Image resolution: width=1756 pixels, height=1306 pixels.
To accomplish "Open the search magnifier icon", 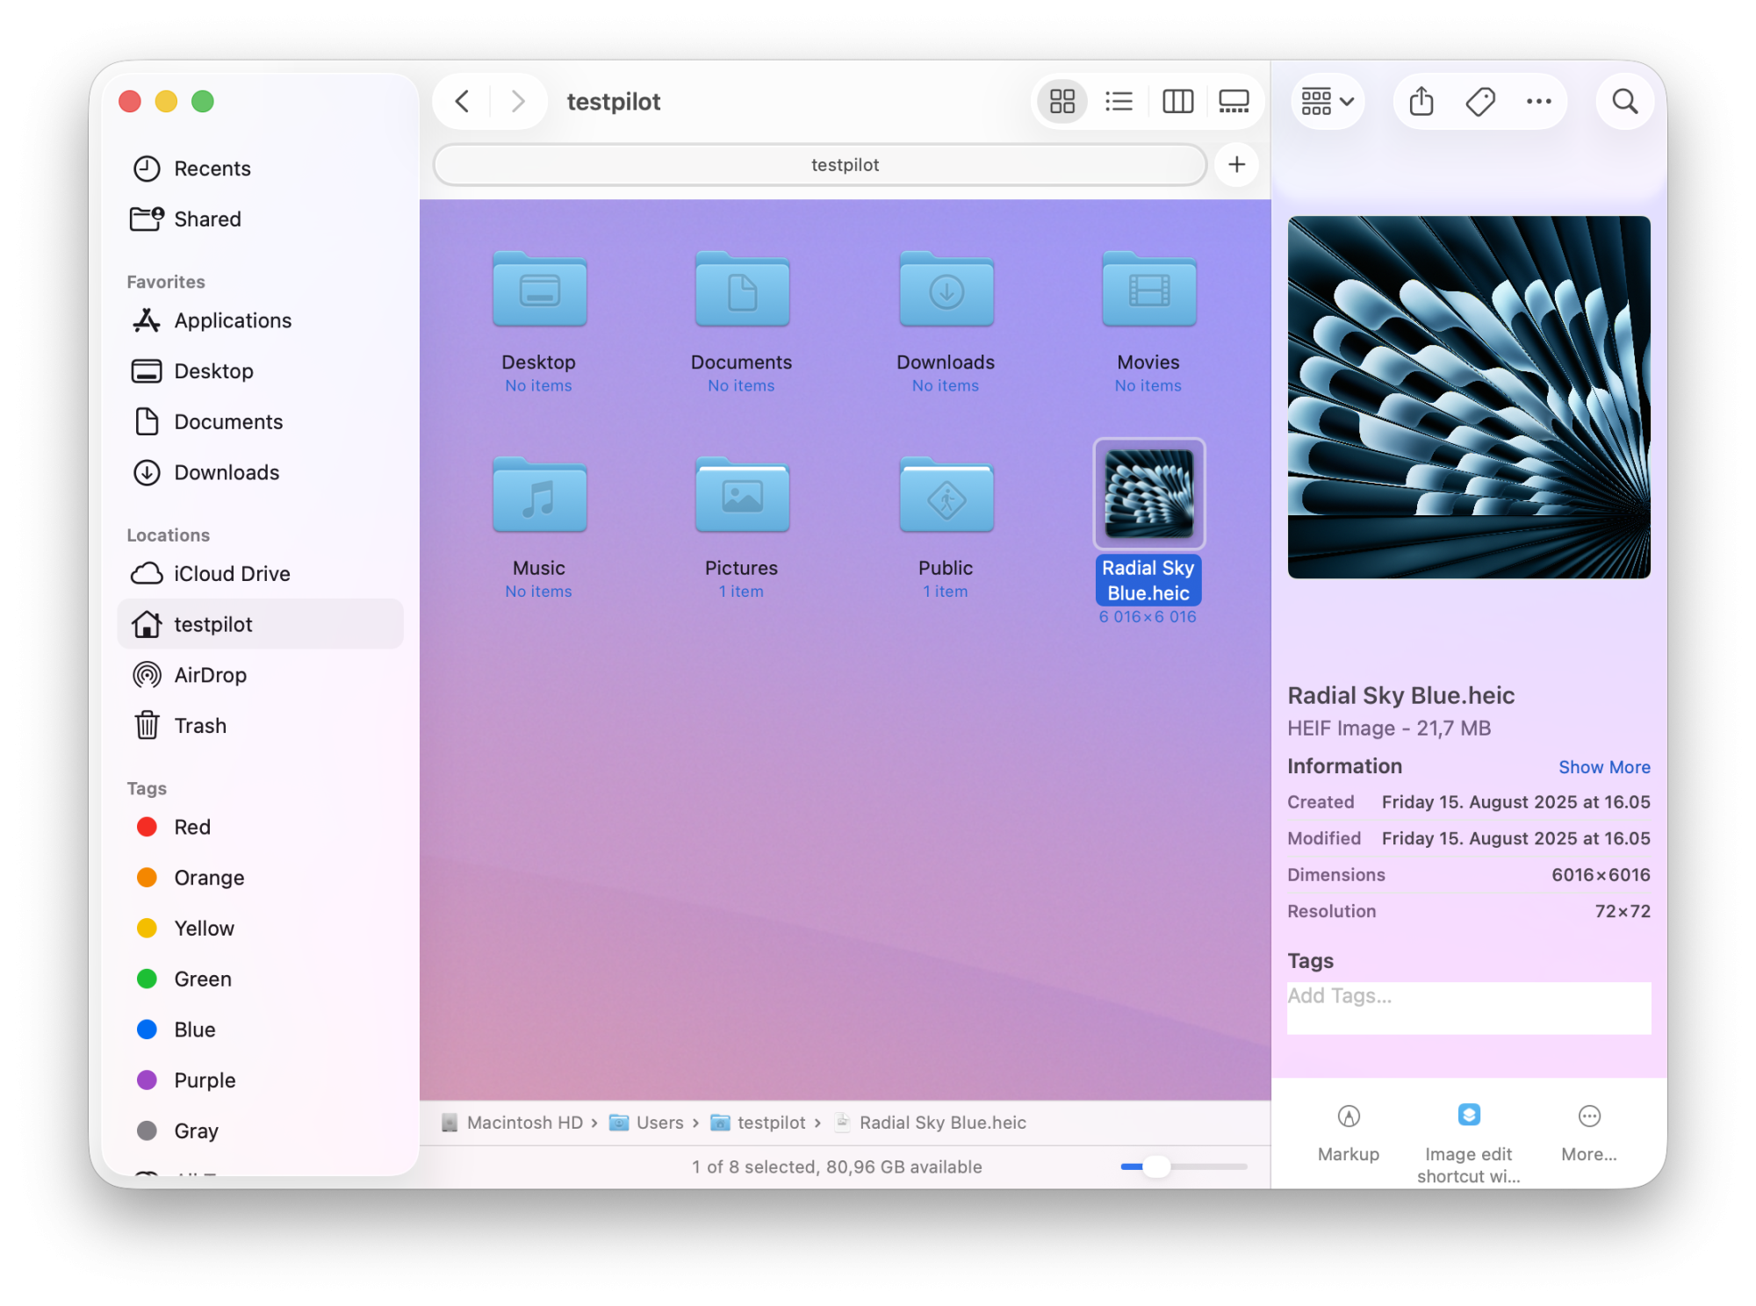I will 1624,102.
